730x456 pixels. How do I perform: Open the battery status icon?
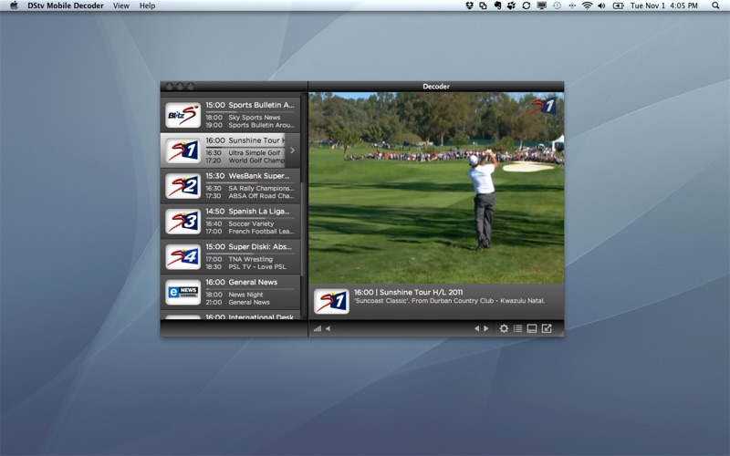[x=618, y=5]
